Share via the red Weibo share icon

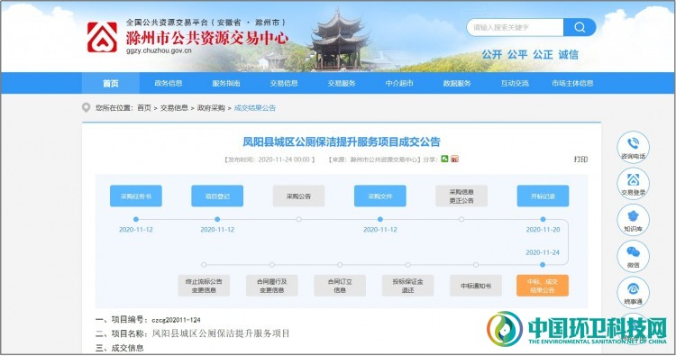tap(454, 159)
